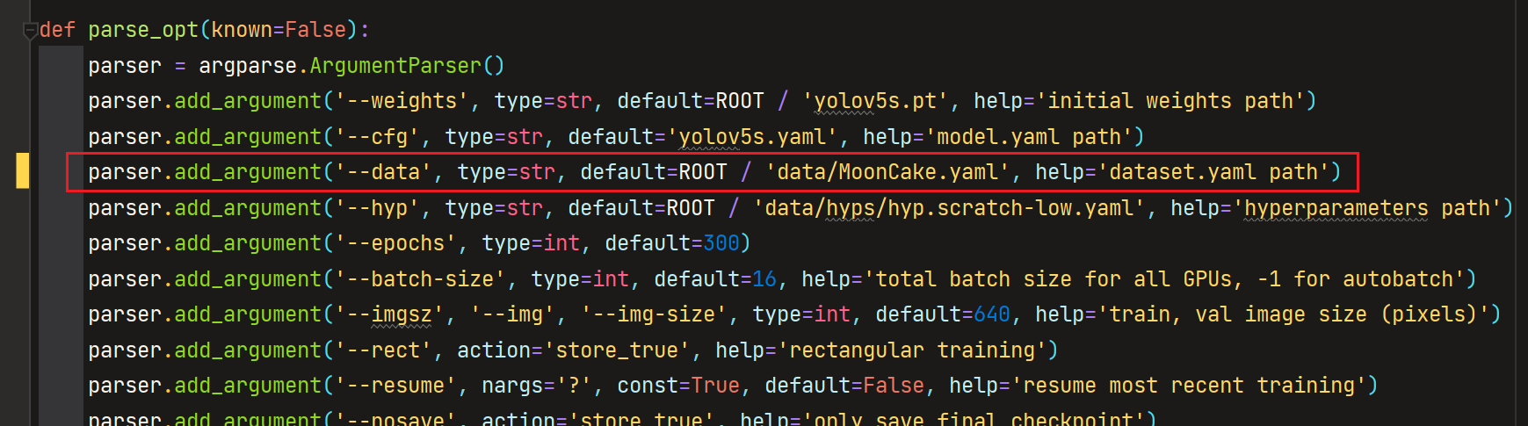
Task: Click the 'yolov5s.yaml' default string
Action: click(752, 137)
